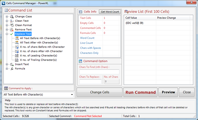This screenshot has height=120, width=198.
Task: Click the Clean Text brush icon
Action: coord(12,21)
